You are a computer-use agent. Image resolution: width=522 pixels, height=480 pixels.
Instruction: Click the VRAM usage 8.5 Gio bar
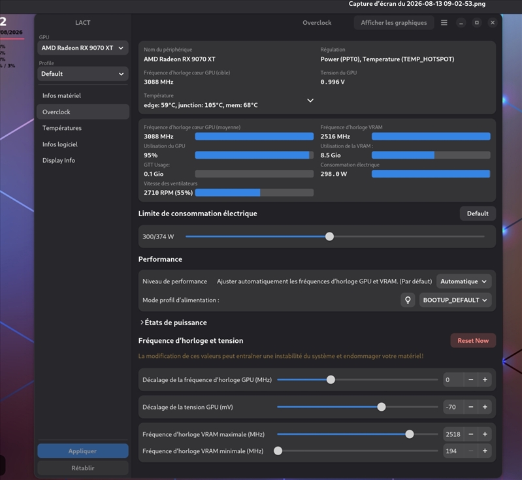[x=431, y=155]
